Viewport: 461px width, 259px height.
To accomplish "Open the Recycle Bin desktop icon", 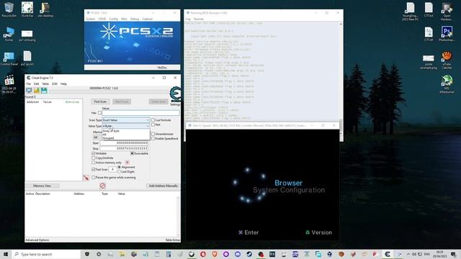I will (9, 9).
